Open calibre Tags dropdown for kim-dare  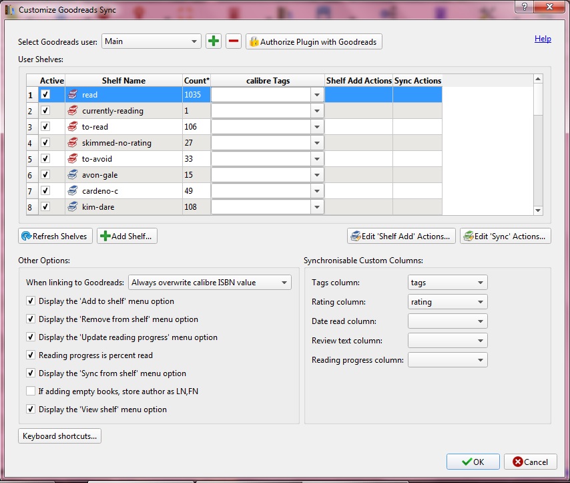pyautogui.click(x=317, y=206)
